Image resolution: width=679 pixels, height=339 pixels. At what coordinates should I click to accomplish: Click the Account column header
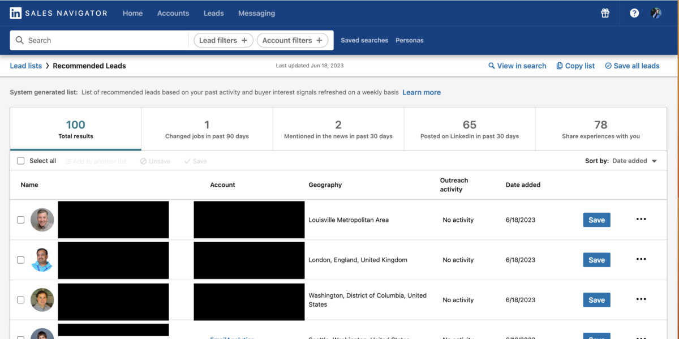tap(222, 184)
